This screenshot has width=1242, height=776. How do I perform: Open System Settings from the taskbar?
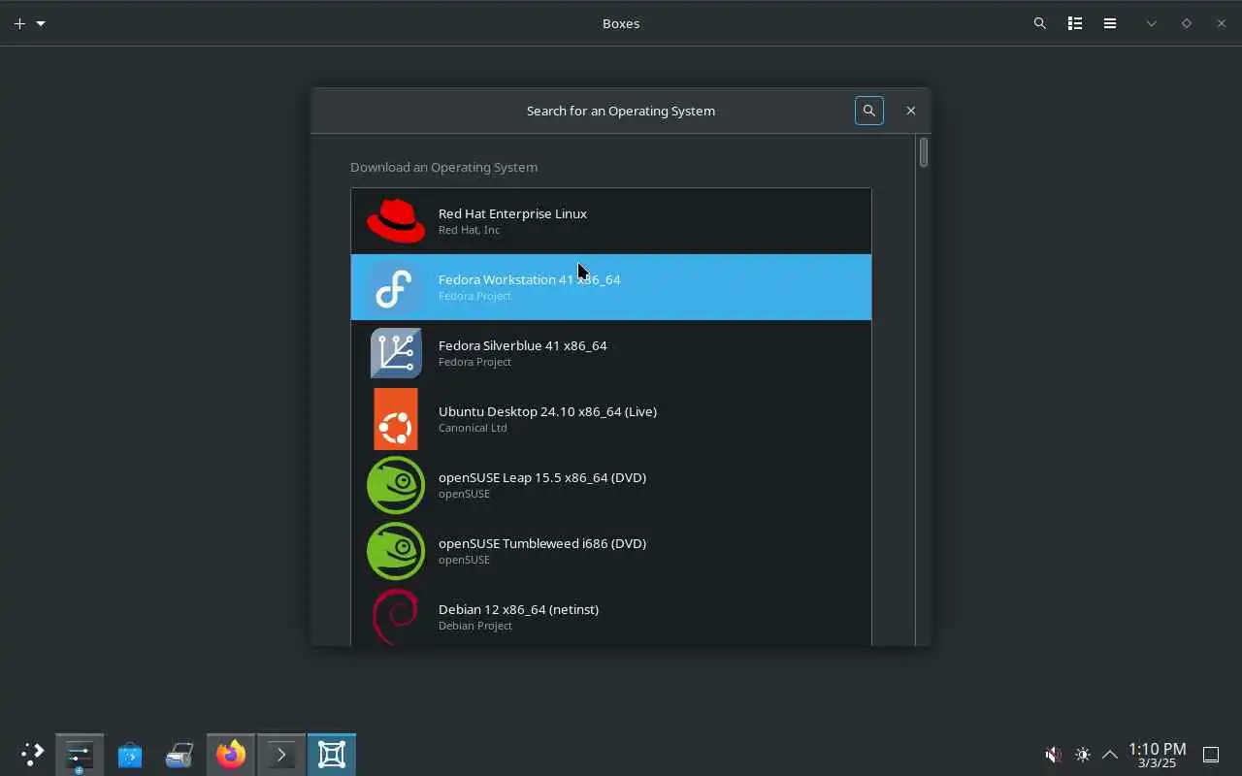click(80, 755)
